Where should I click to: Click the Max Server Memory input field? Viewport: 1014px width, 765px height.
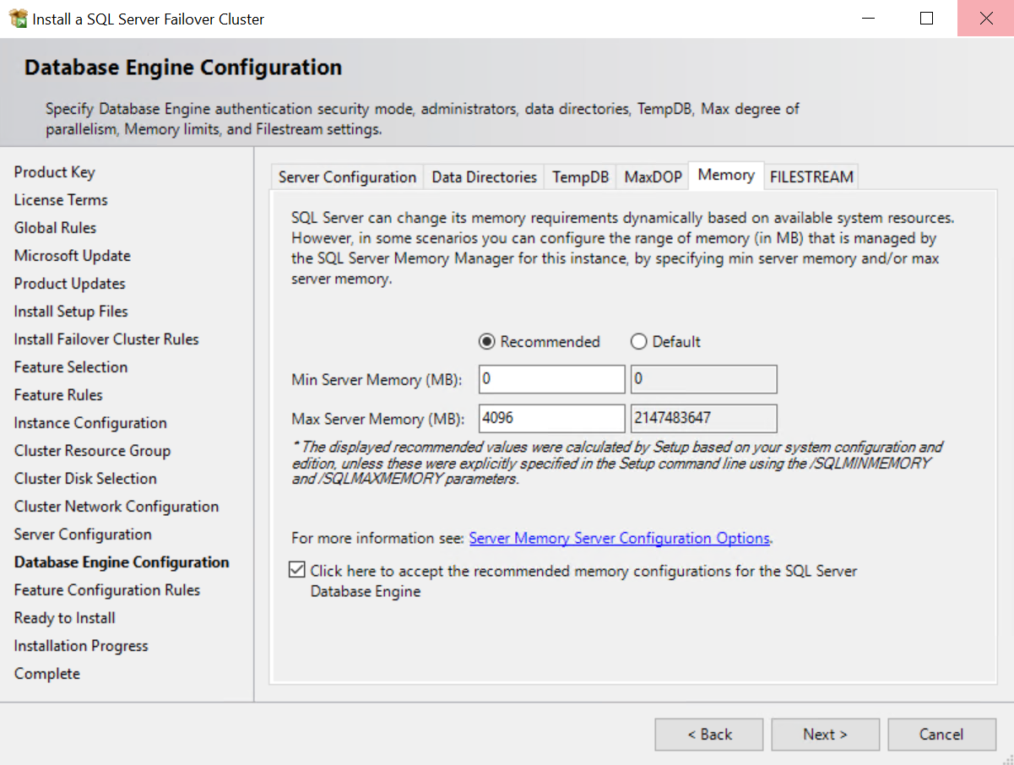click(x=550, y=418)
